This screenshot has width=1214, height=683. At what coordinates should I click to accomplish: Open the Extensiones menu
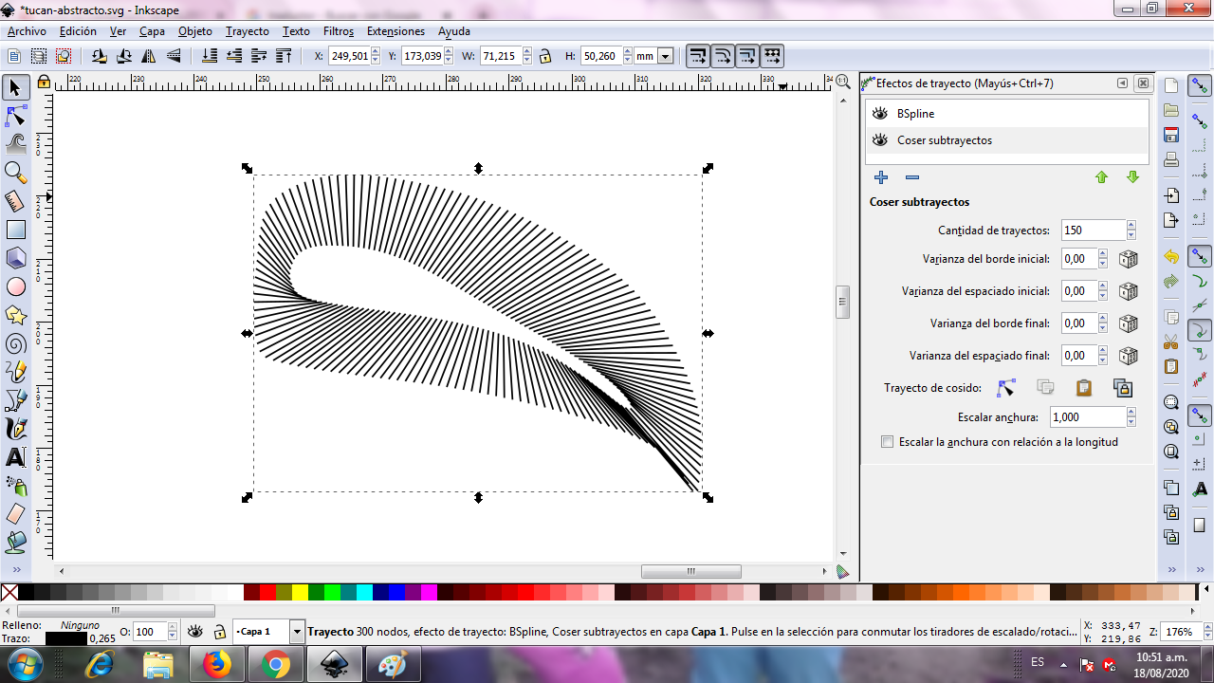396,31
